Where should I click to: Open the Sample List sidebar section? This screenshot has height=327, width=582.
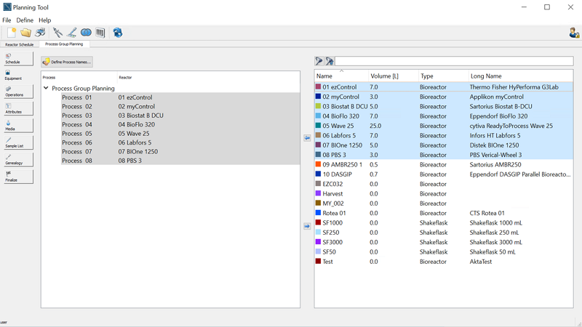click(x=18, y=142)
